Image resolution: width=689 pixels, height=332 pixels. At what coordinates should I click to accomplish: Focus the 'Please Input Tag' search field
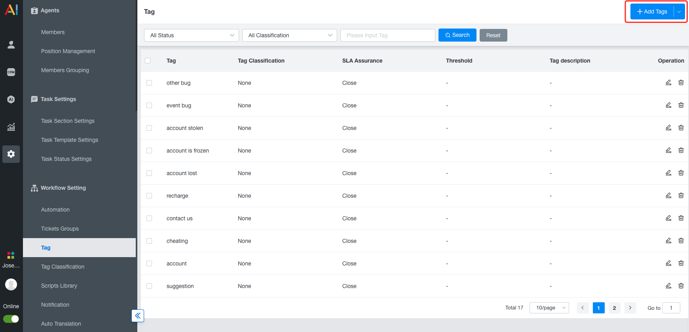pos(387,35)
